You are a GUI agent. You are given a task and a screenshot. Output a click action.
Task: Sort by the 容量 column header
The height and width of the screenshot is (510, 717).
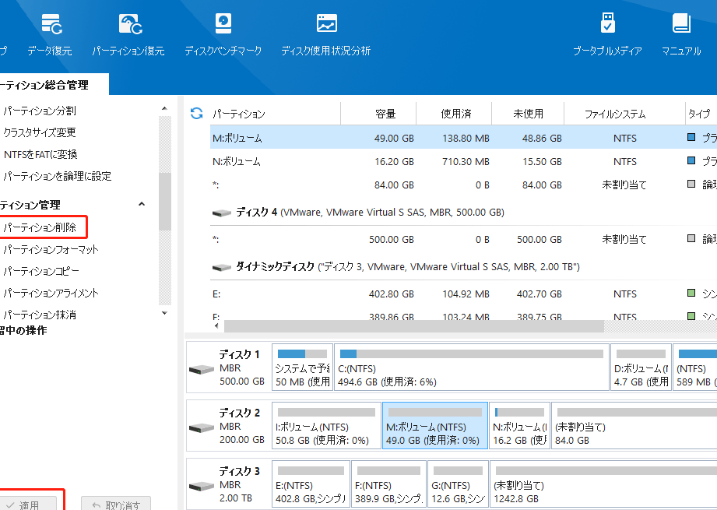385,114
